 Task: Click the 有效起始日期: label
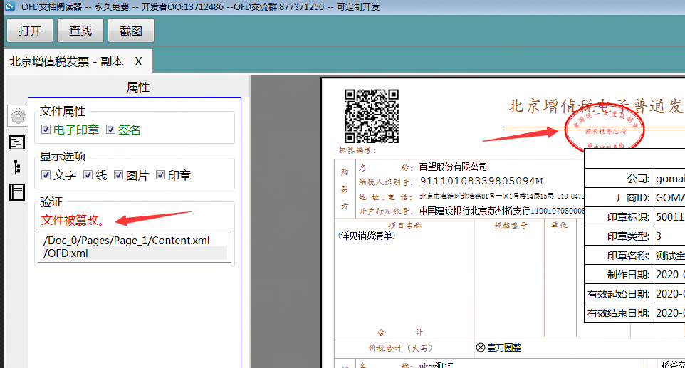click(x=618, y=294)
